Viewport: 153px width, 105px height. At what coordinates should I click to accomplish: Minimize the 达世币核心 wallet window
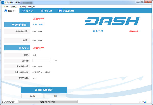(x=138, y=2)
